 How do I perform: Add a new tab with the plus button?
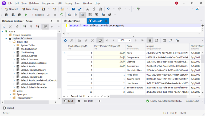click(x=100, y=101)
